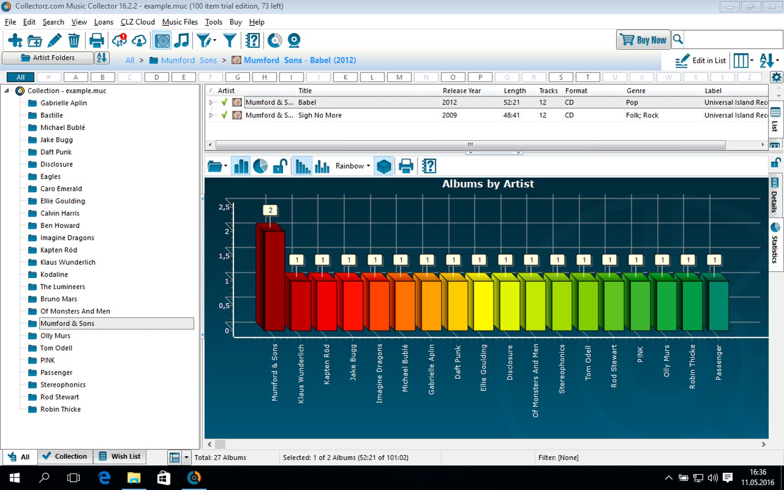
Task: Toggle the 3D cube chart mode
Action: pyautogui.click(x=384, y=166)
